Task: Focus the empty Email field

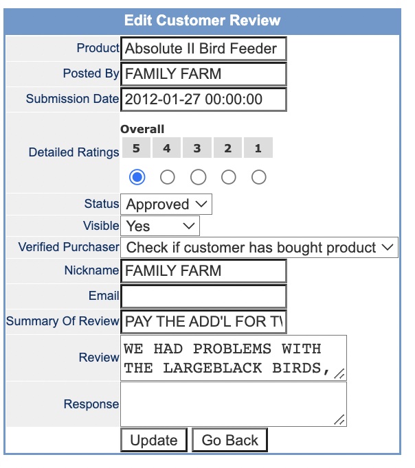Action: (x=203, y=296)
